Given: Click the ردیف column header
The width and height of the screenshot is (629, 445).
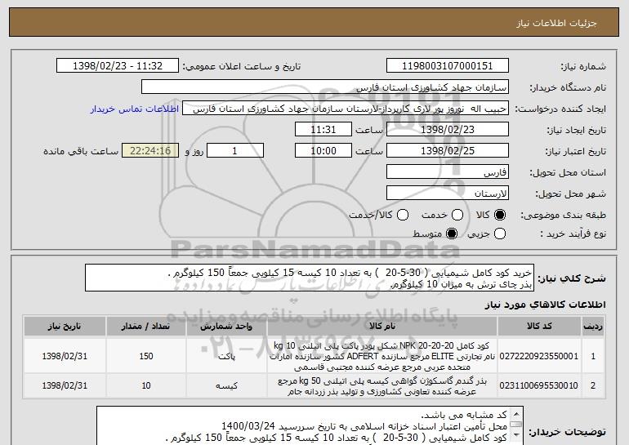Looking at the screenshot, I should click(593, 327).
